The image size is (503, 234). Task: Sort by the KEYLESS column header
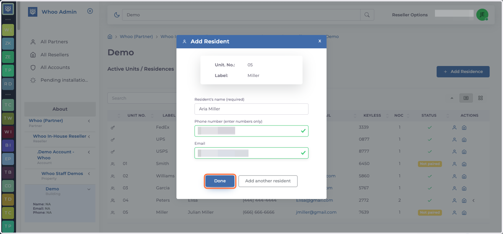pyautogui.click(x=372, y=116)
